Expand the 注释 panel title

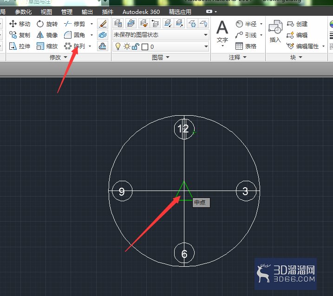(x=238, y=57)
